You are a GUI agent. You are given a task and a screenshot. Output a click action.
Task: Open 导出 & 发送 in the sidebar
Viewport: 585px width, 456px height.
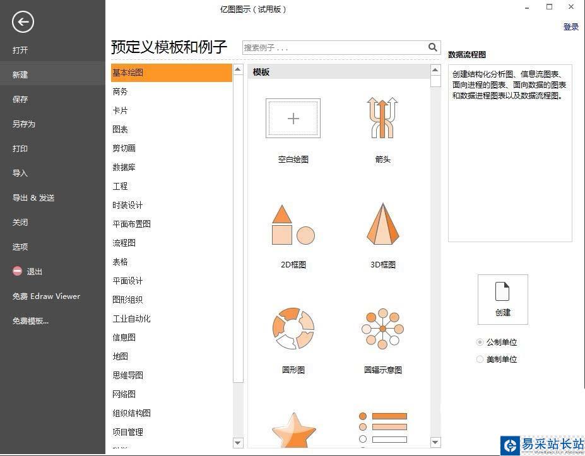[33, 197]
